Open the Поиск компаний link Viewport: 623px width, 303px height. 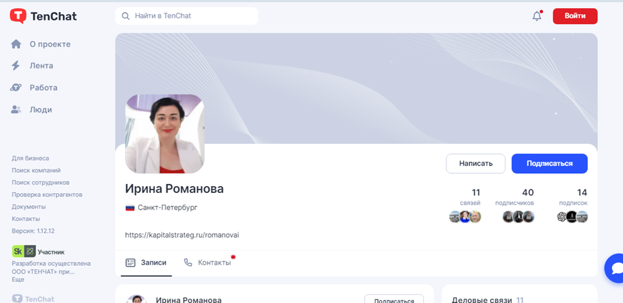pyautogui.click(x=36, y=171)
